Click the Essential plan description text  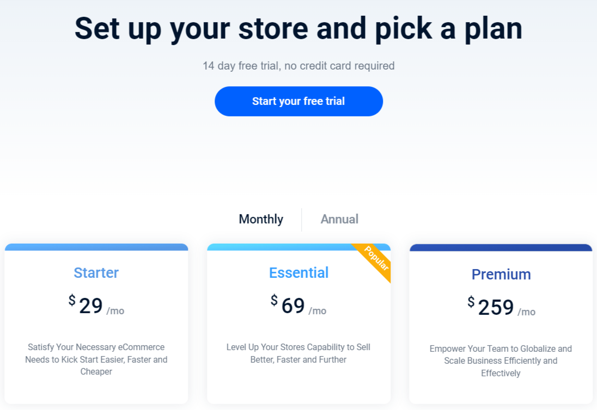coord(298,353)
